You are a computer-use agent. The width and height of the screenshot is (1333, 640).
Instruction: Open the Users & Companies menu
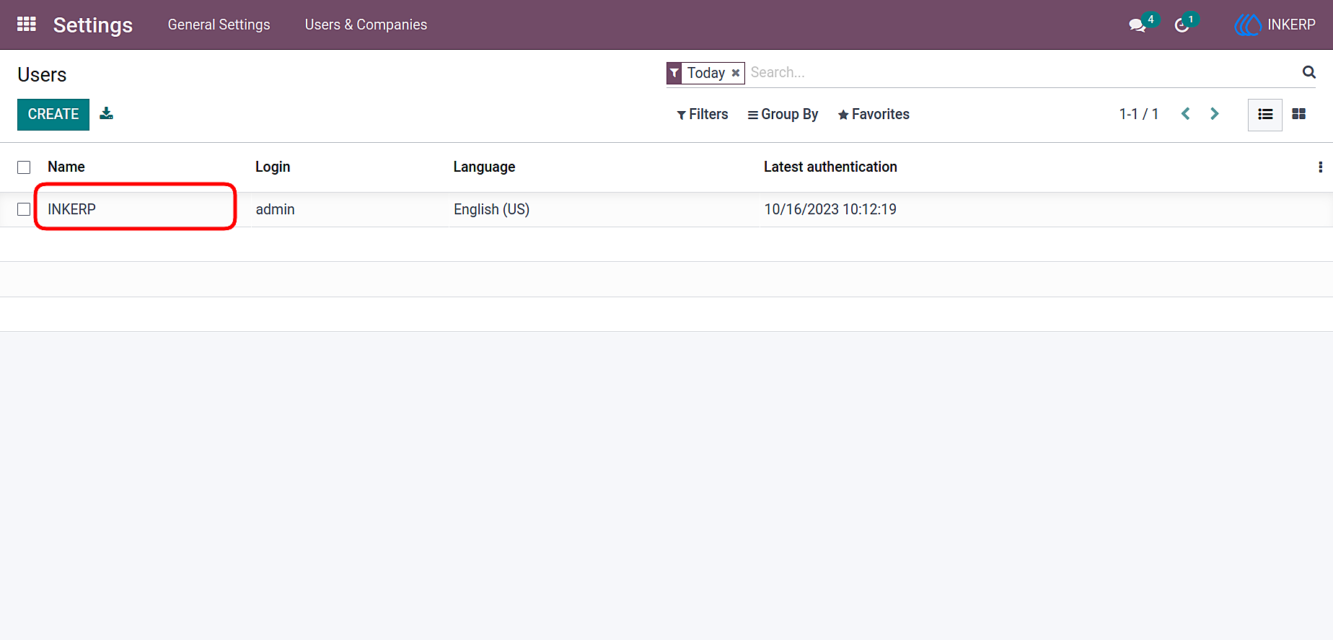coord(366,25)
